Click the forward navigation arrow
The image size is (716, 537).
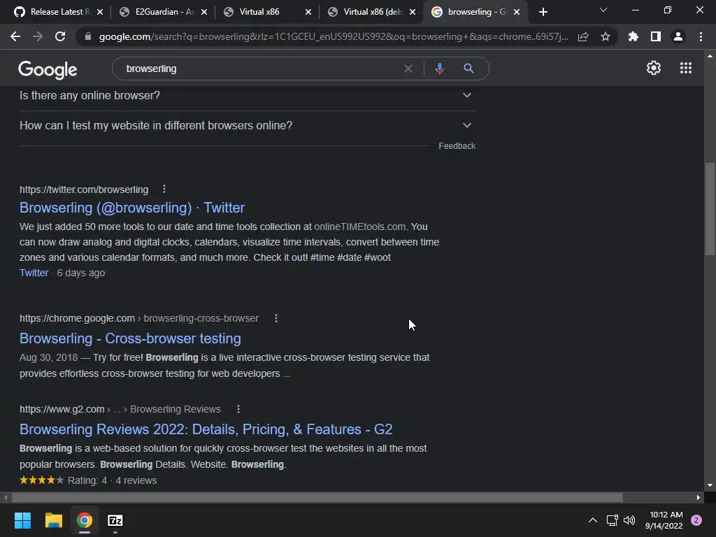pos(38,36)
